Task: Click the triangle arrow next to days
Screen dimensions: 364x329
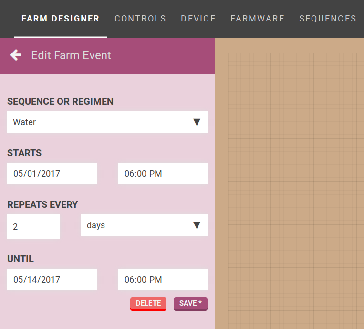Action: click(196, 225)
